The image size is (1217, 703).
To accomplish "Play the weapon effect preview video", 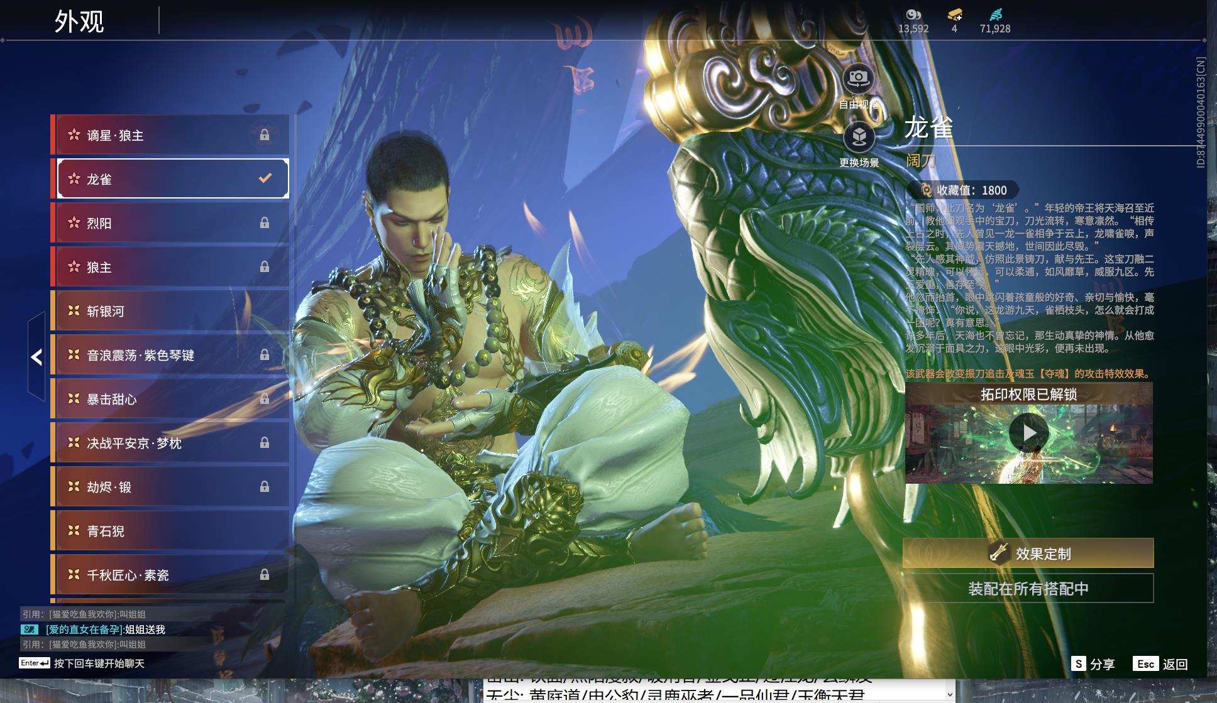I will point(1028,433).
